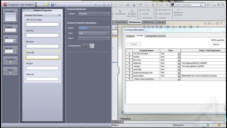This screenshot has height=128, width=227.
Task: Click the SolidWorks Help icon beside the search box
Action: [x=208, y=5]
